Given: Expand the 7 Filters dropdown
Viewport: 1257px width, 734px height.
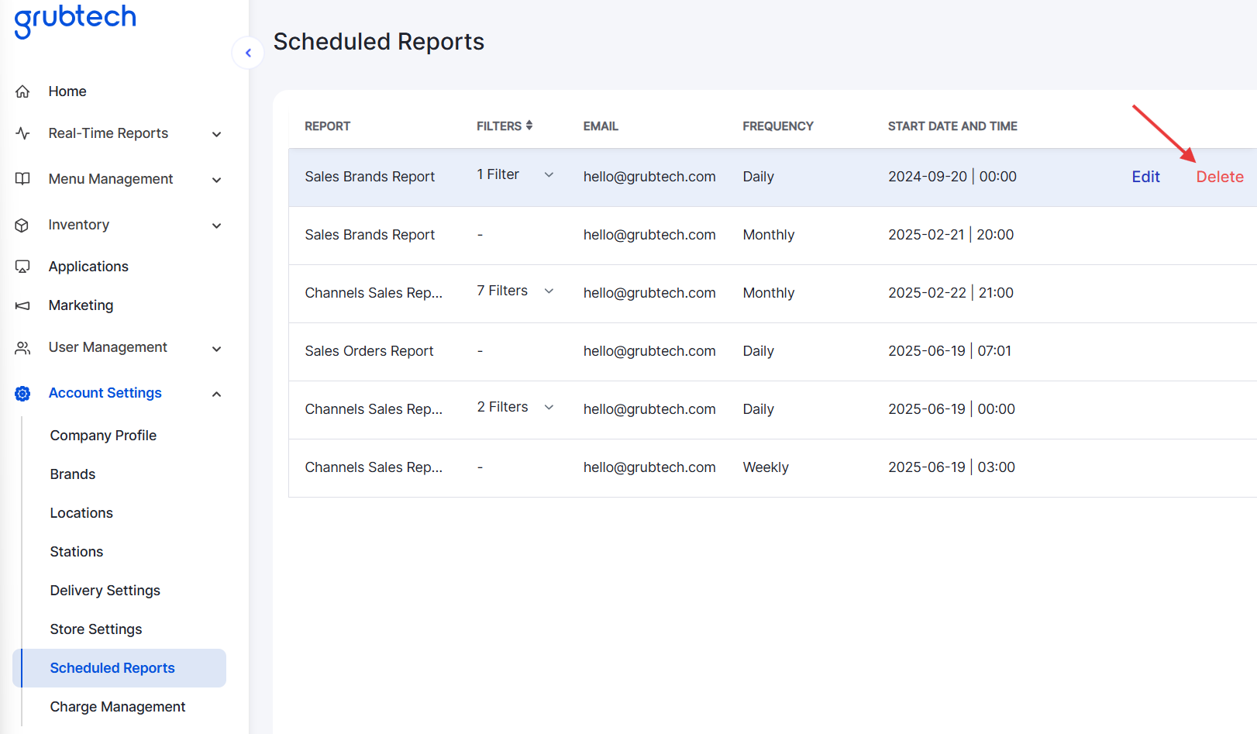Looking at the screenshot, I should coord(549,291).
